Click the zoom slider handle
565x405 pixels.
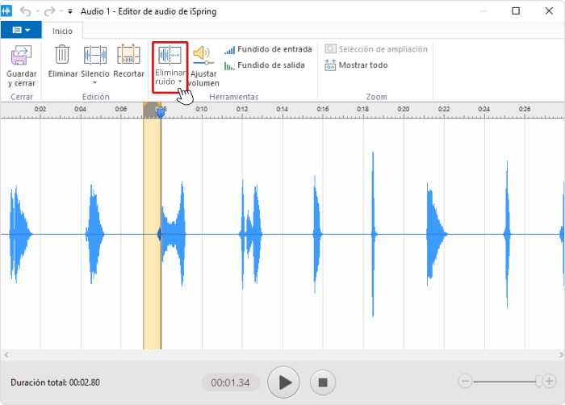click(x=538, y=382)
